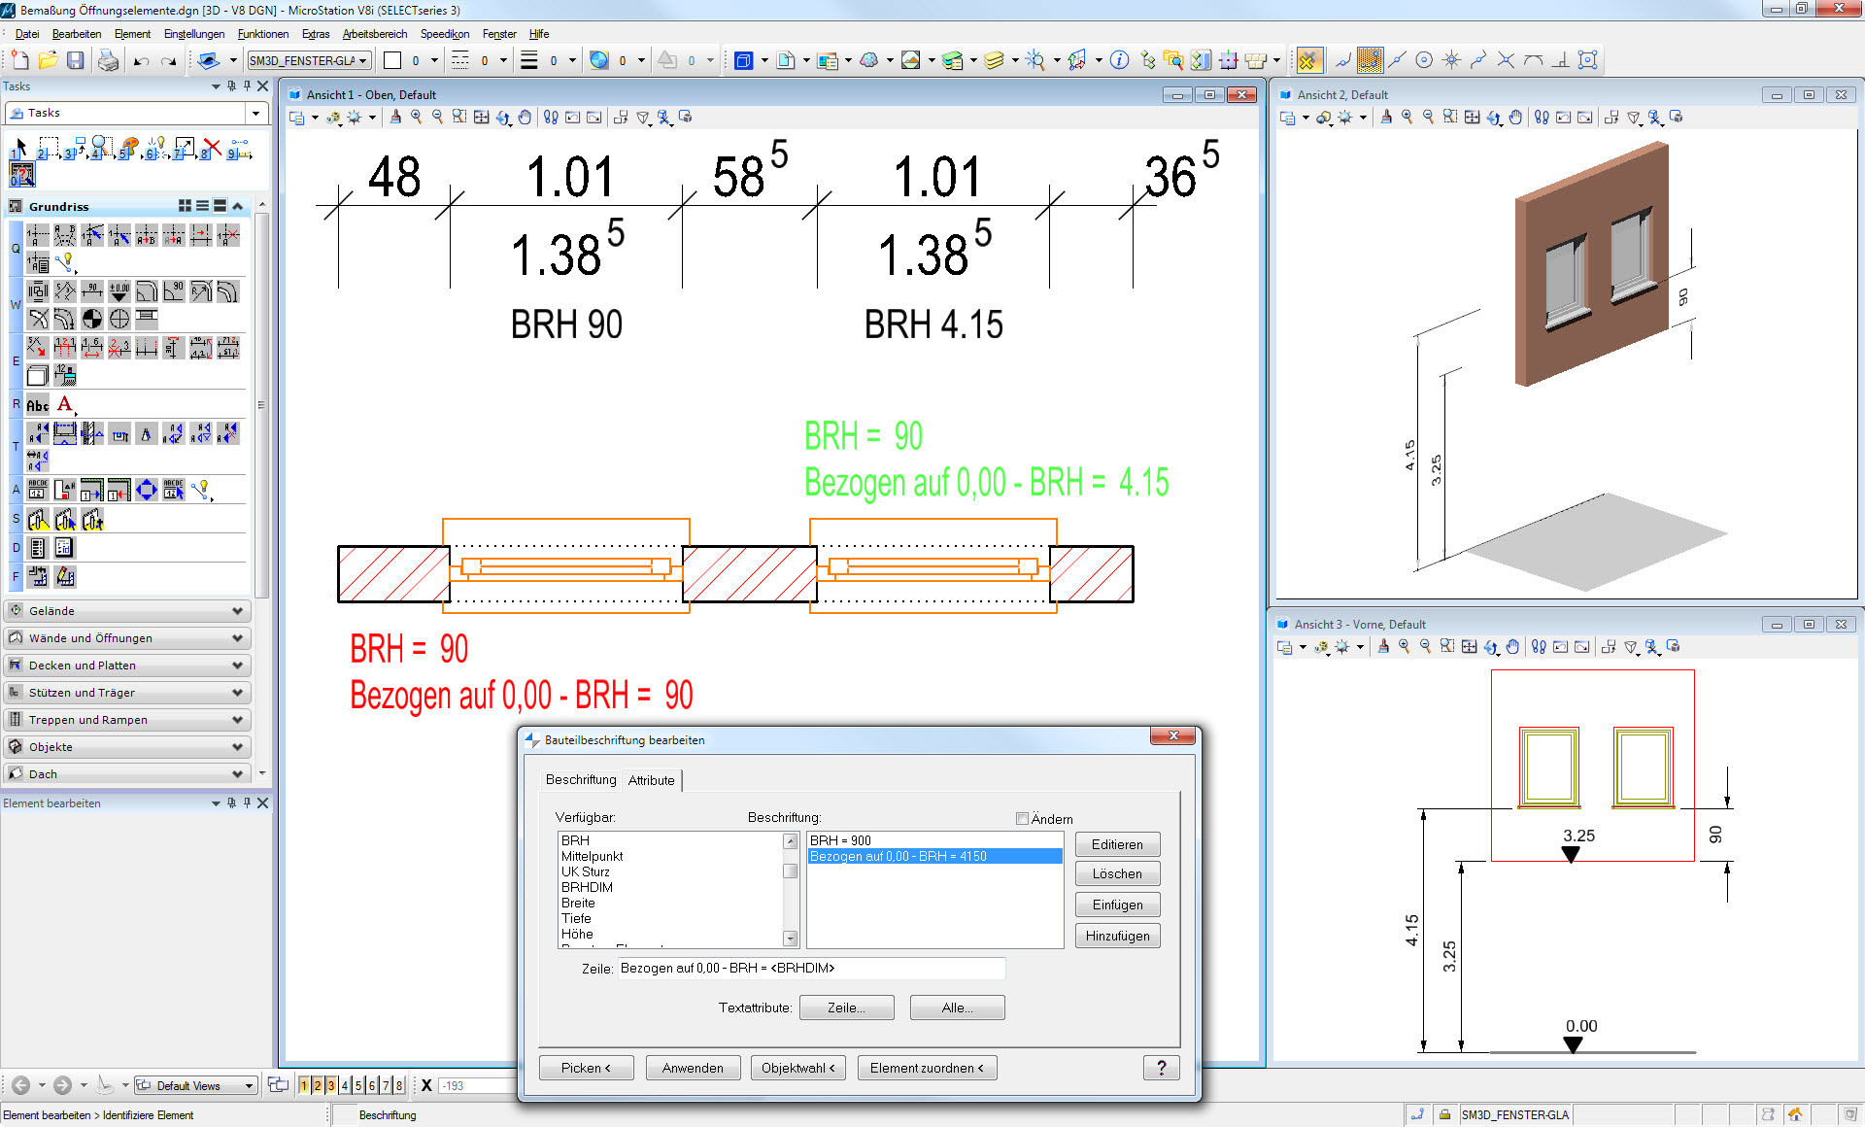Switch to the Attribute tab

point(651,780)
